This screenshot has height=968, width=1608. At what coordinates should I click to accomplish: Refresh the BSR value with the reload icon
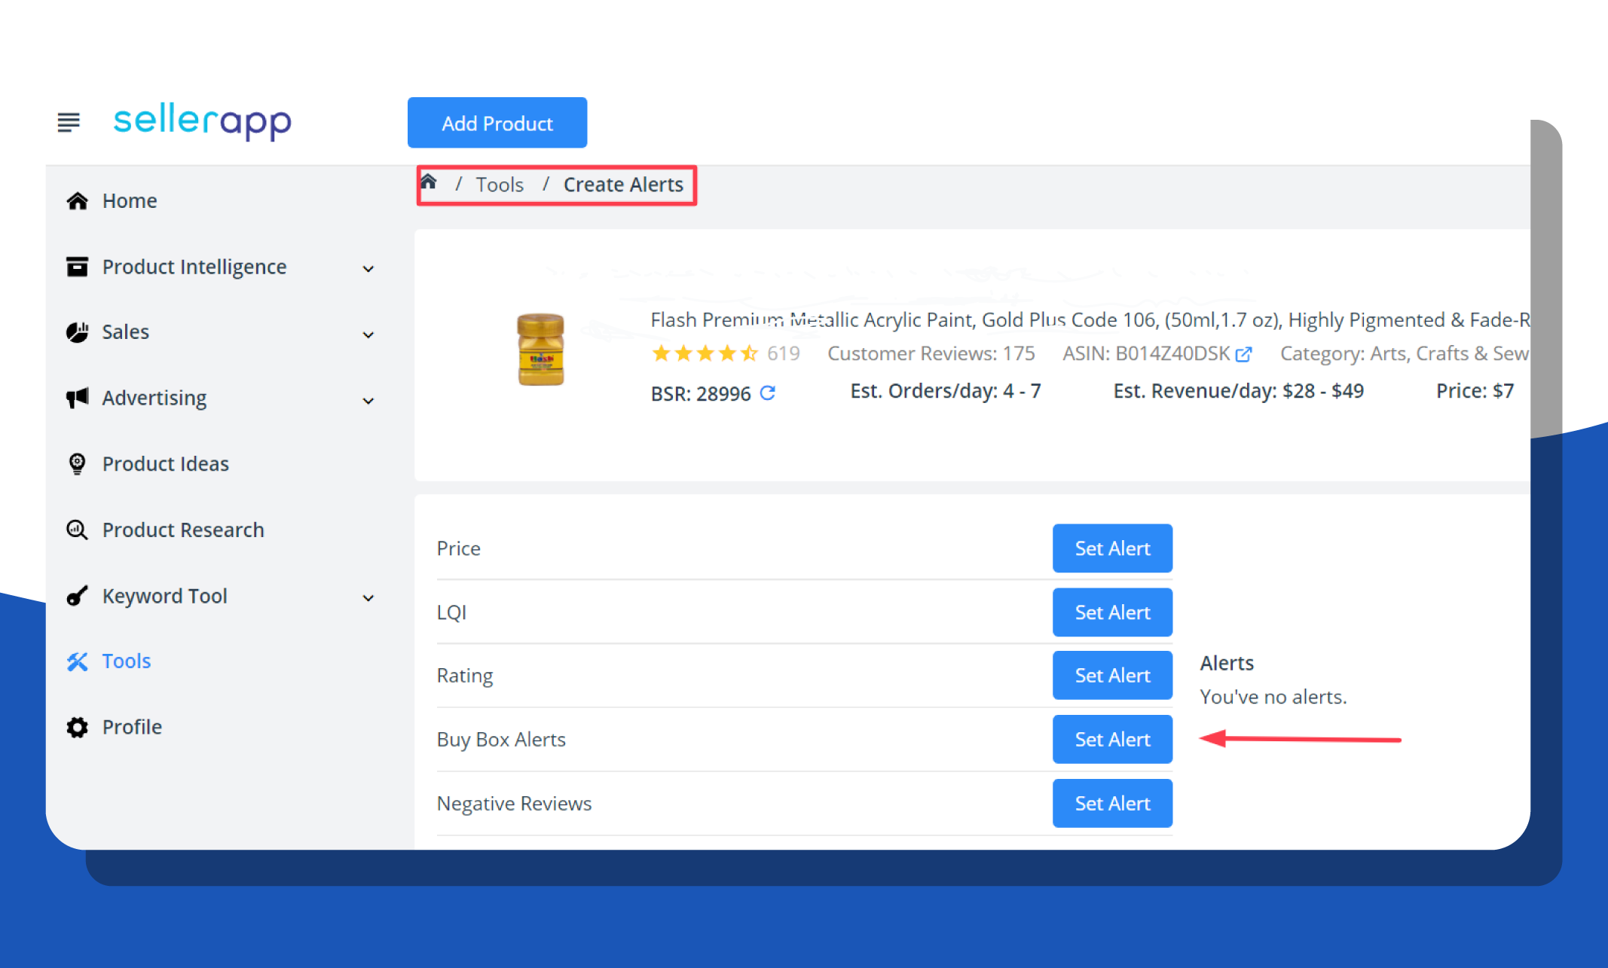click(767, 392)
